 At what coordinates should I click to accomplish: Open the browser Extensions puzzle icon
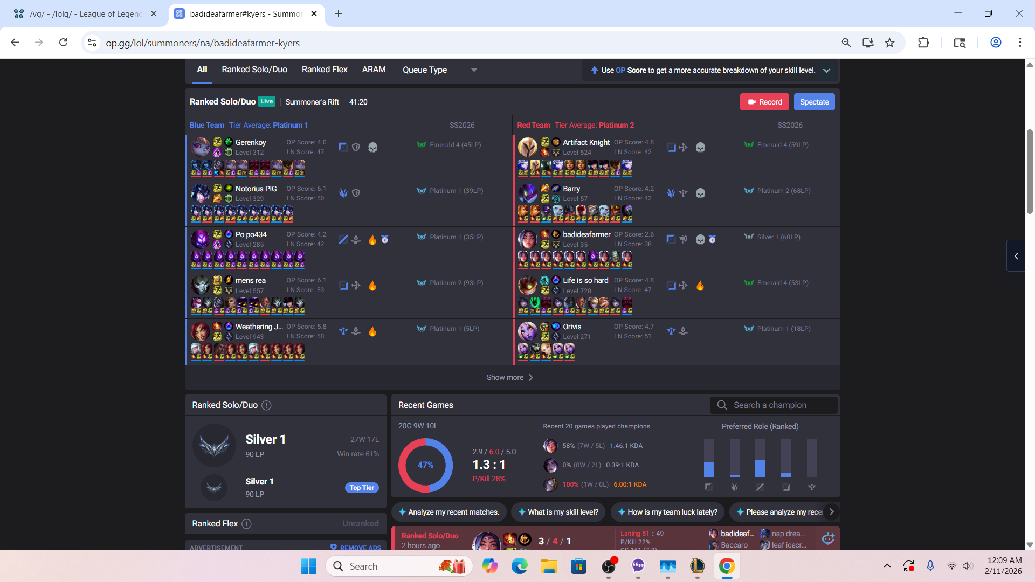coord(923,43)
